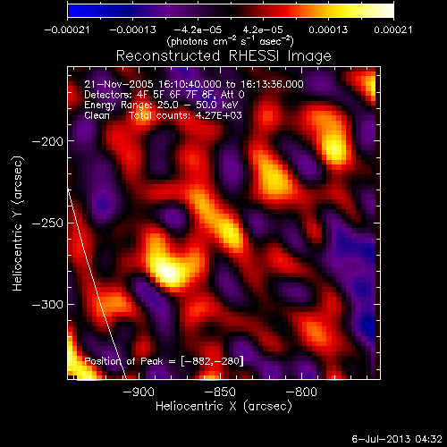Click the 6-Jul-2013 04:32 timestamp
The image size is (447, 447).
[x=397, y=439]
